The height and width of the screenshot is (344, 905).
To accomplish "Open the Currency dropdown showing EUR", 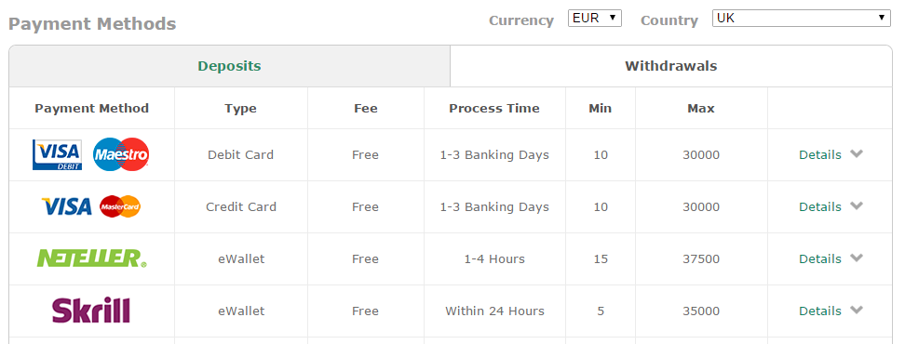I will click(594, 19).
